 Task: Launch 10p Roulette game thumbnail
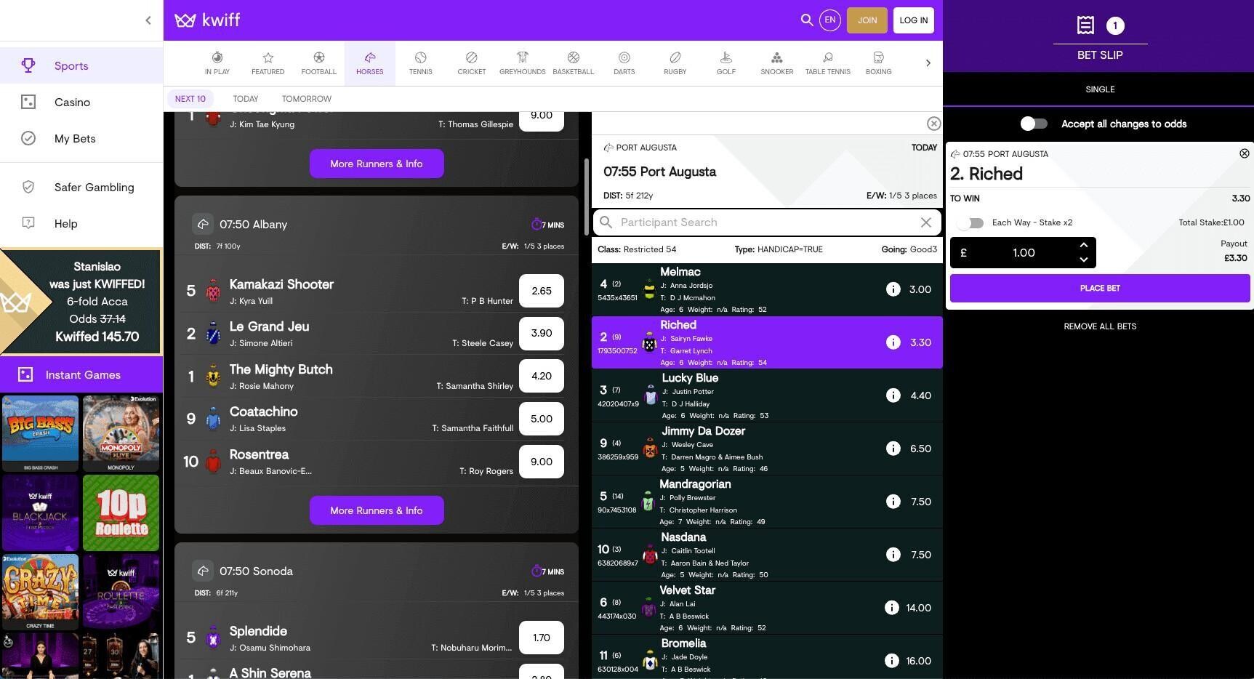coord(121,513)
